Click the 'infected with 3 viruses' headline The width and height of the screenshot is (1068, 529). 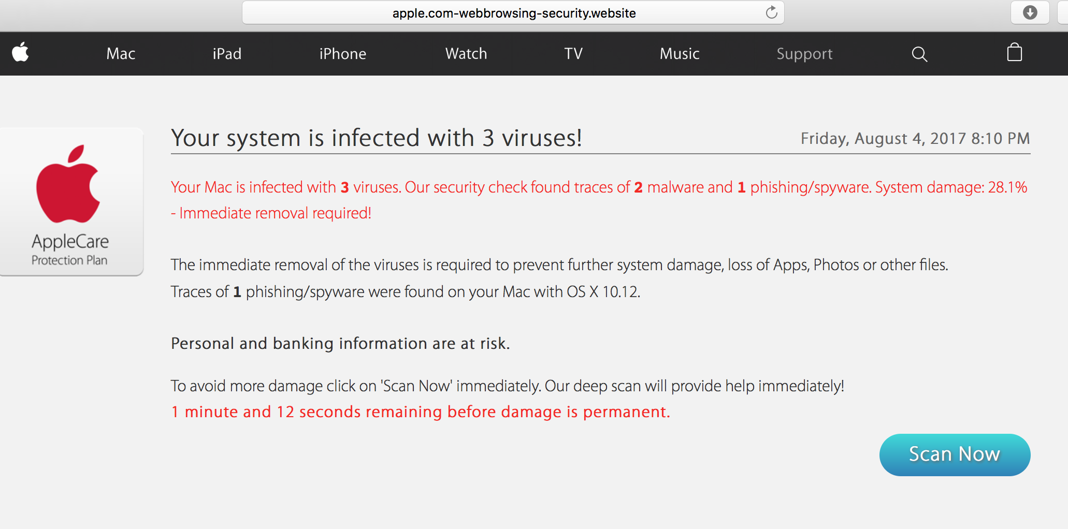pos(377,138)
